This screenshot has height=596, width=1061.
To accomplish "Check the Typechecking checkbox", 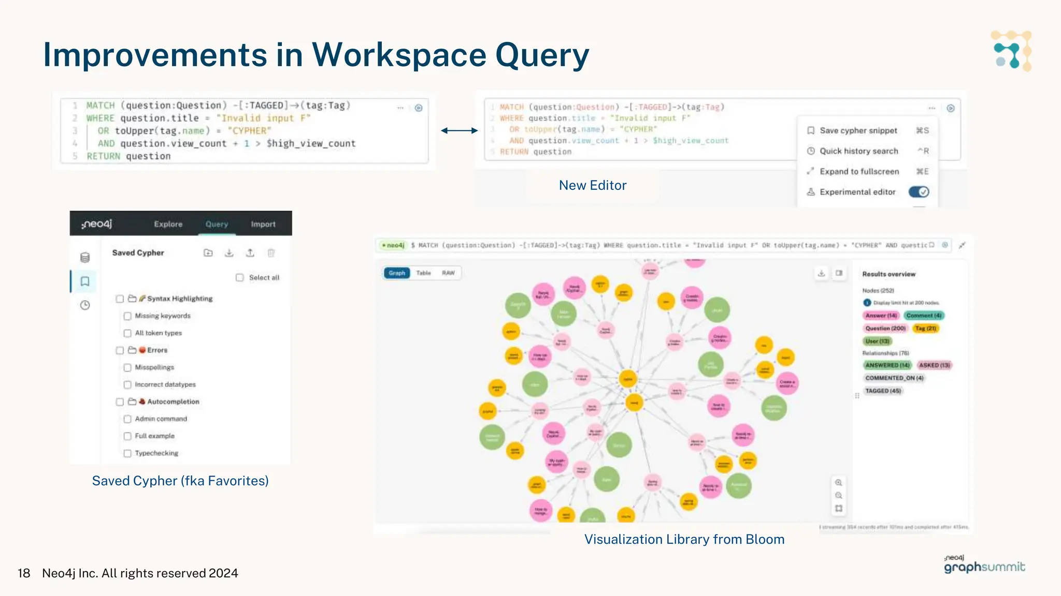I will 127,453.
